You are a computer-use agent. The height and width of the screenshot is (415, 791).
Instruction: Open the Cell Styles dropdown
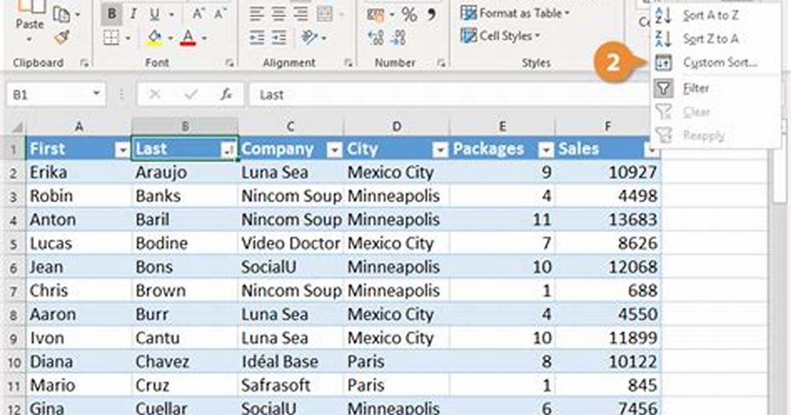pos(500,36)
